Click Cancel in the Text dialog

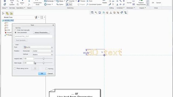(50, 74)
